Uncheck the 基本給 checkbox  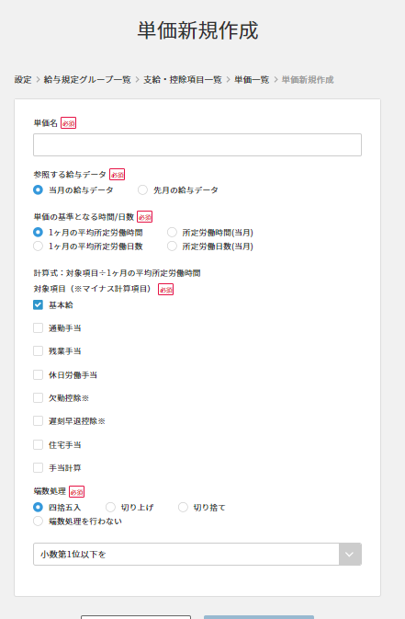coord(38,304)
